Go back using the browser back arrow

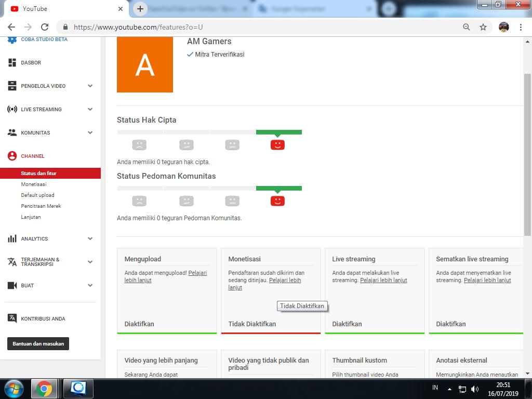click(11, 27)
